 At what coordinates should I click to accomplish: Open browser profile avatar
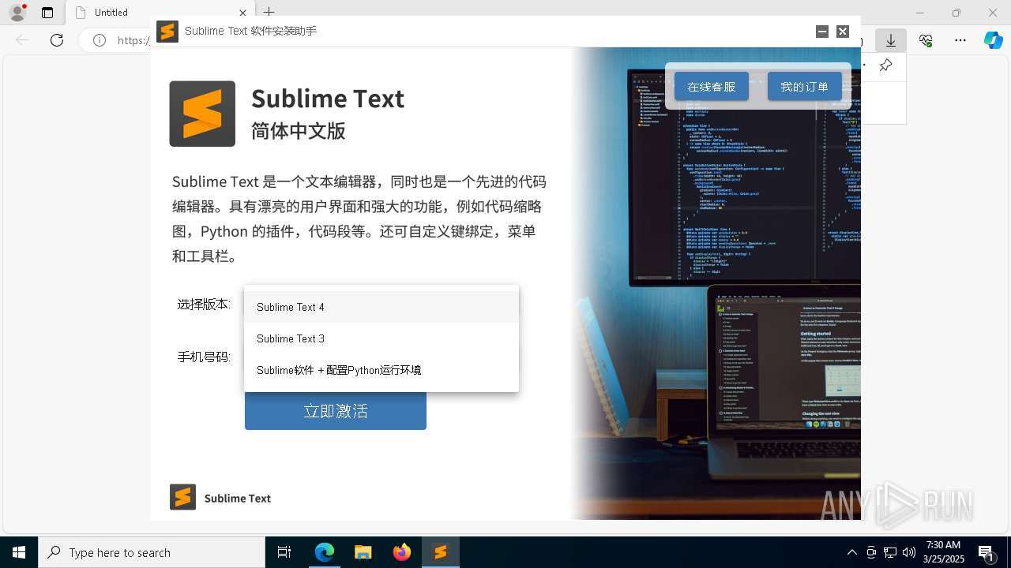click(x=17, y=13)
